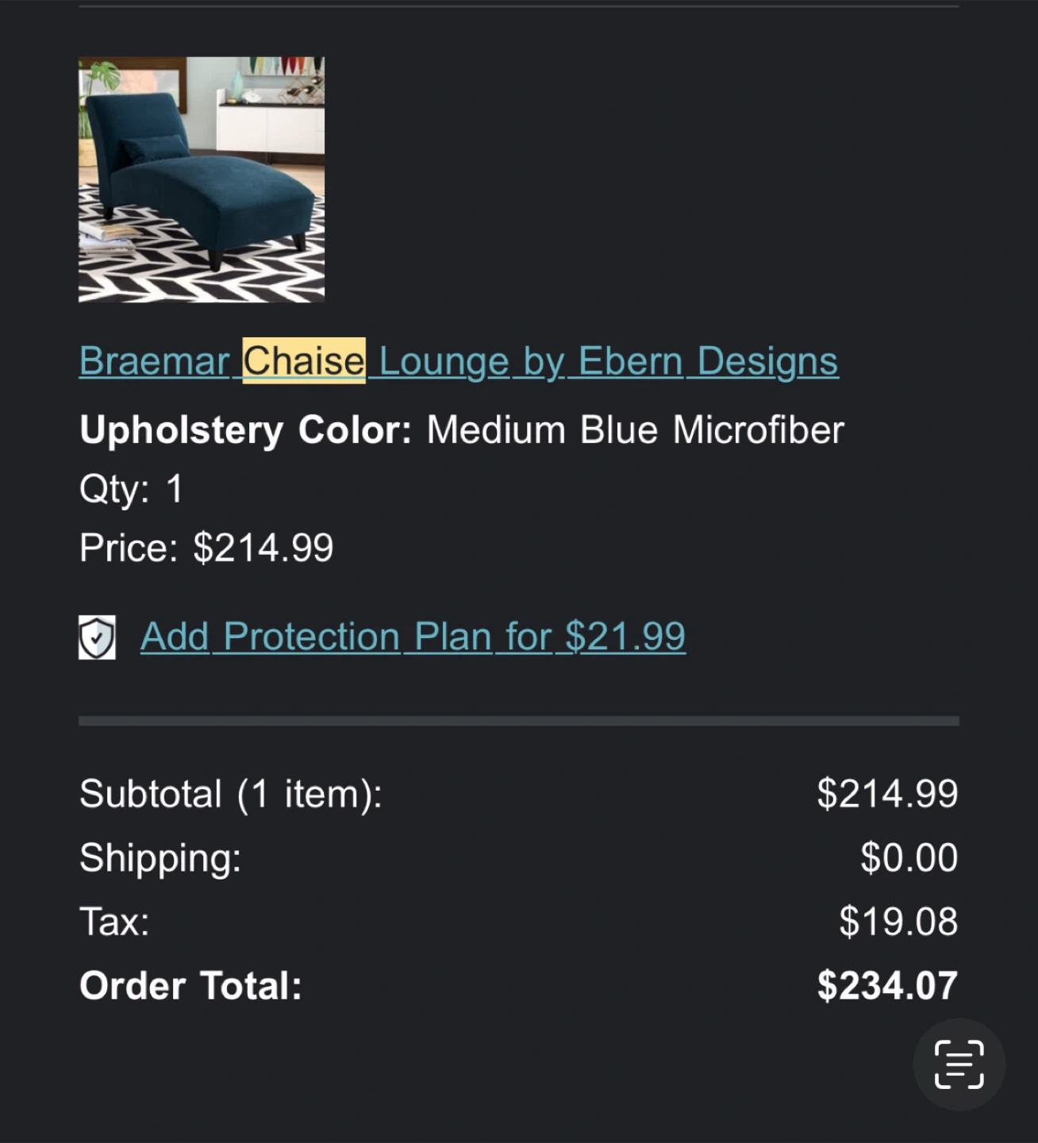Screen dimensions: 1038x1143
Task: Click the highlighted word Chaise
Action: click(x=303, y=361)
